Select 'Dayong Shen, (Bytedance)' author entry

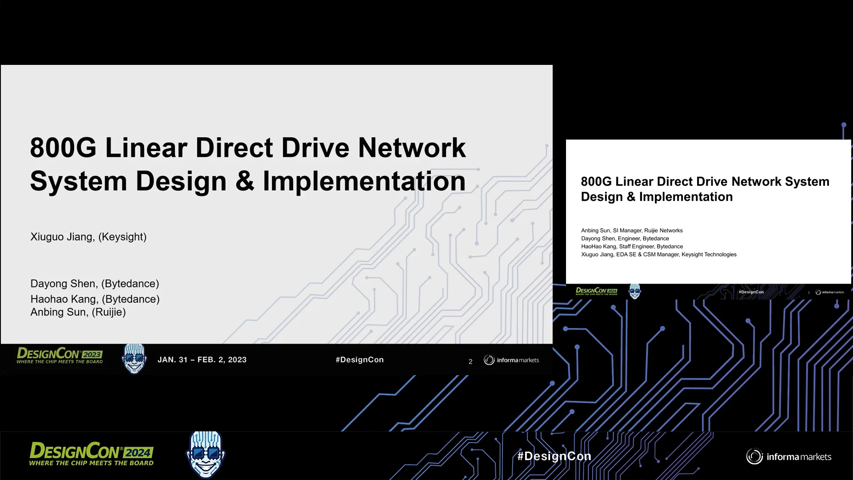click(x=95, y=283)
